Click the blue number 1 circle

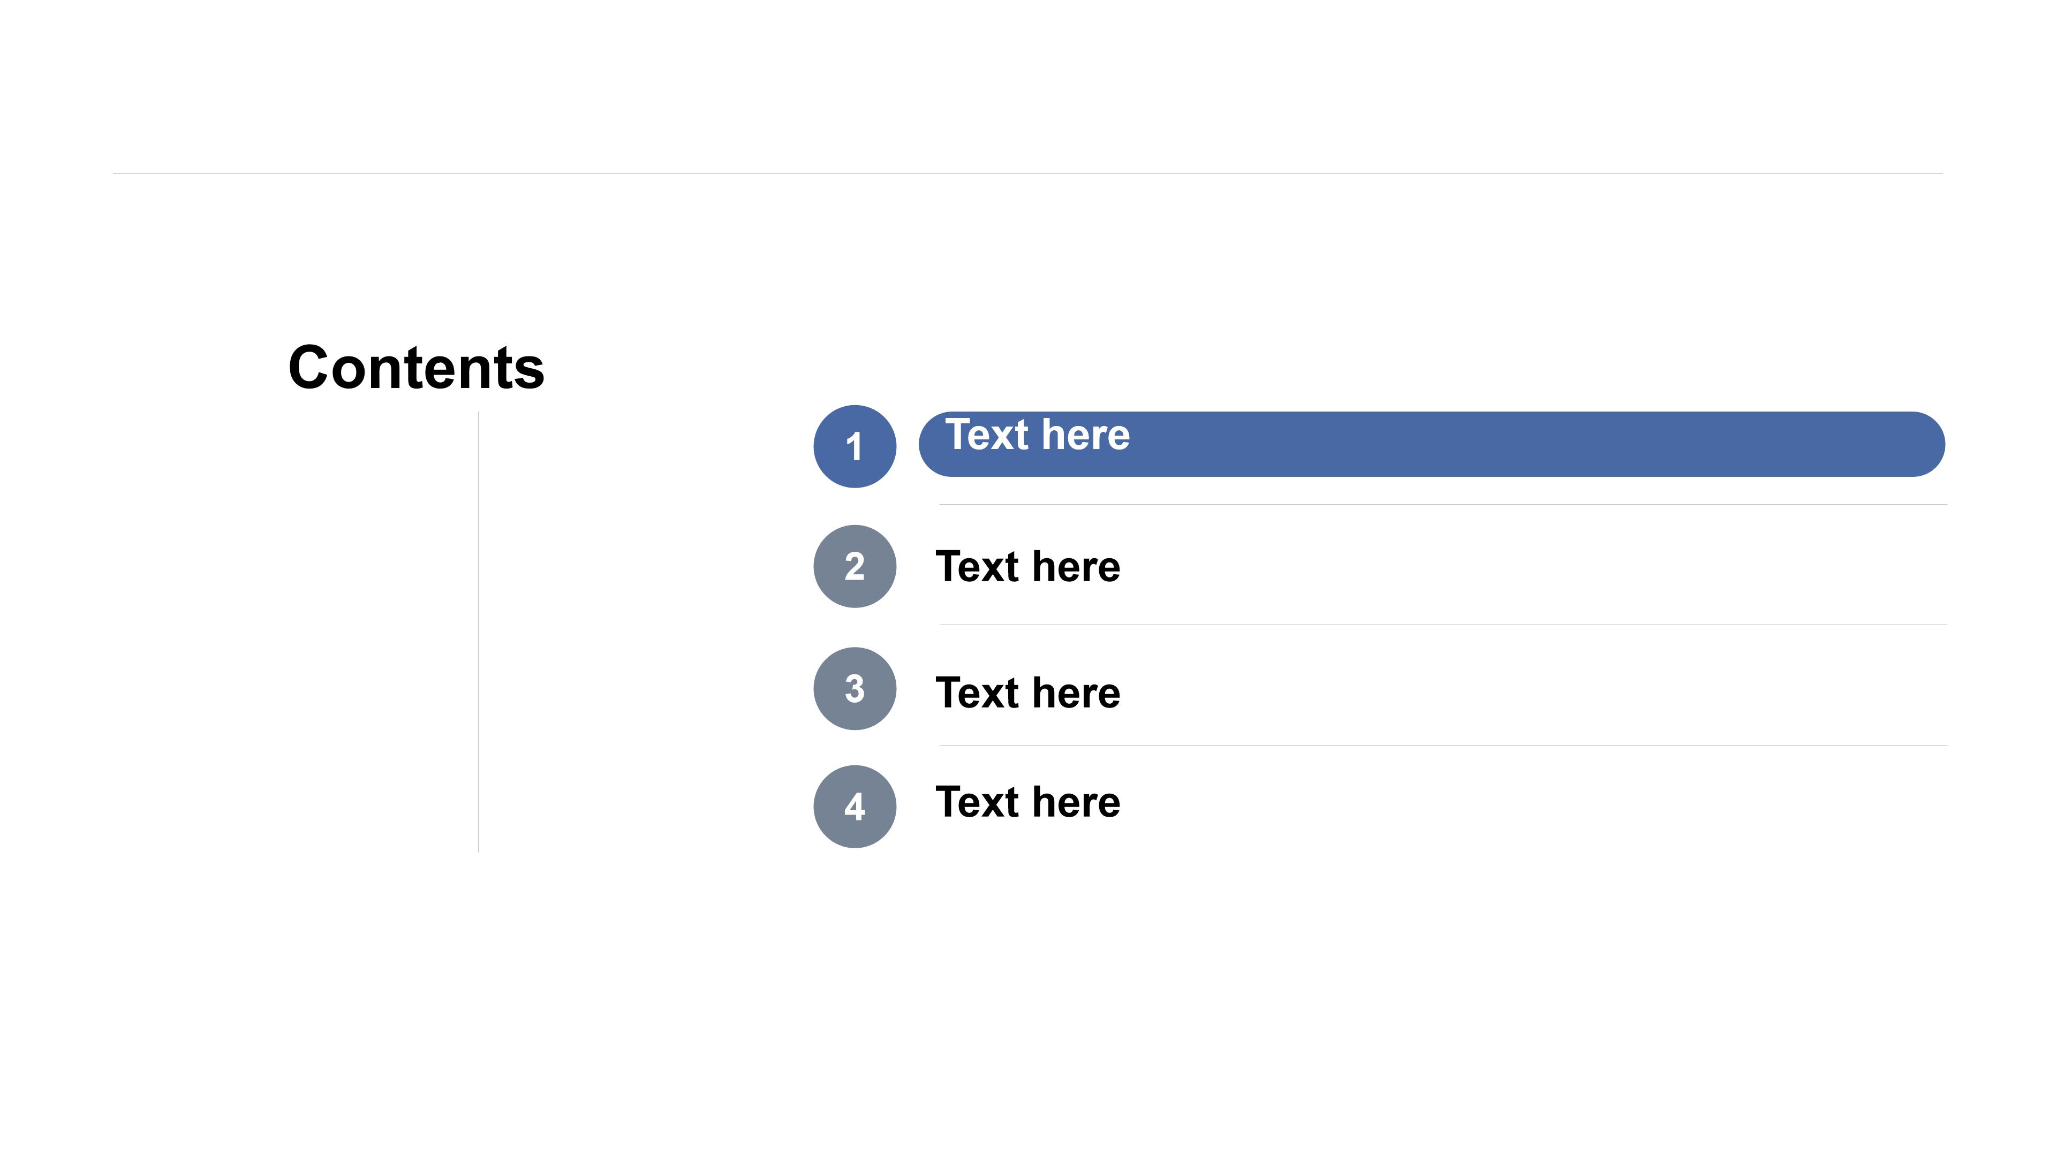(x=854, y=446)
